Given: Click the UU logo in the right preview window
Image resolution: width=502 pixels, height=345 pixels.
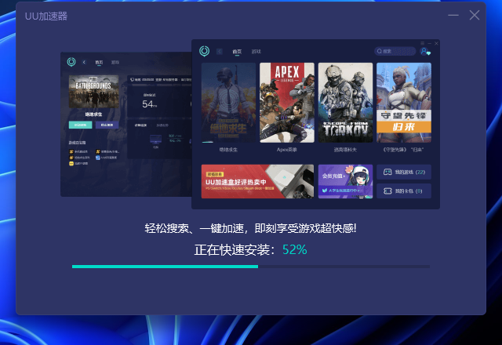Looking at the screenshot, I should click(x=204, y=51).
